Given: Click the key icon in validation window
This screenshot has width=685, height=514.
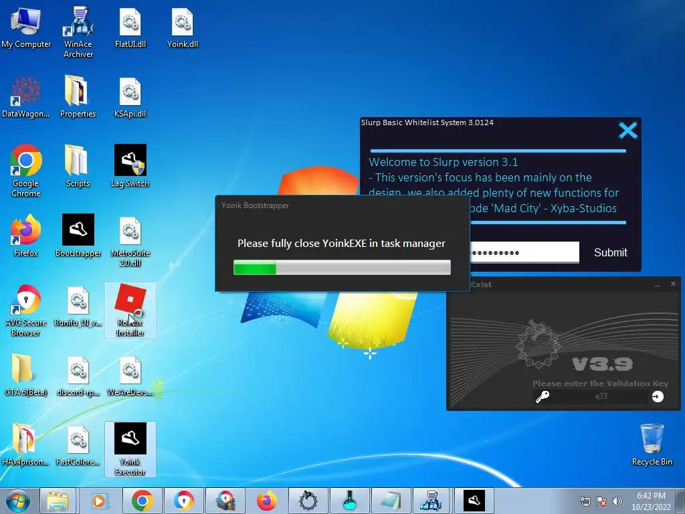Looking at the screenshot, I should pyautogui.click(x=542, y=396).
